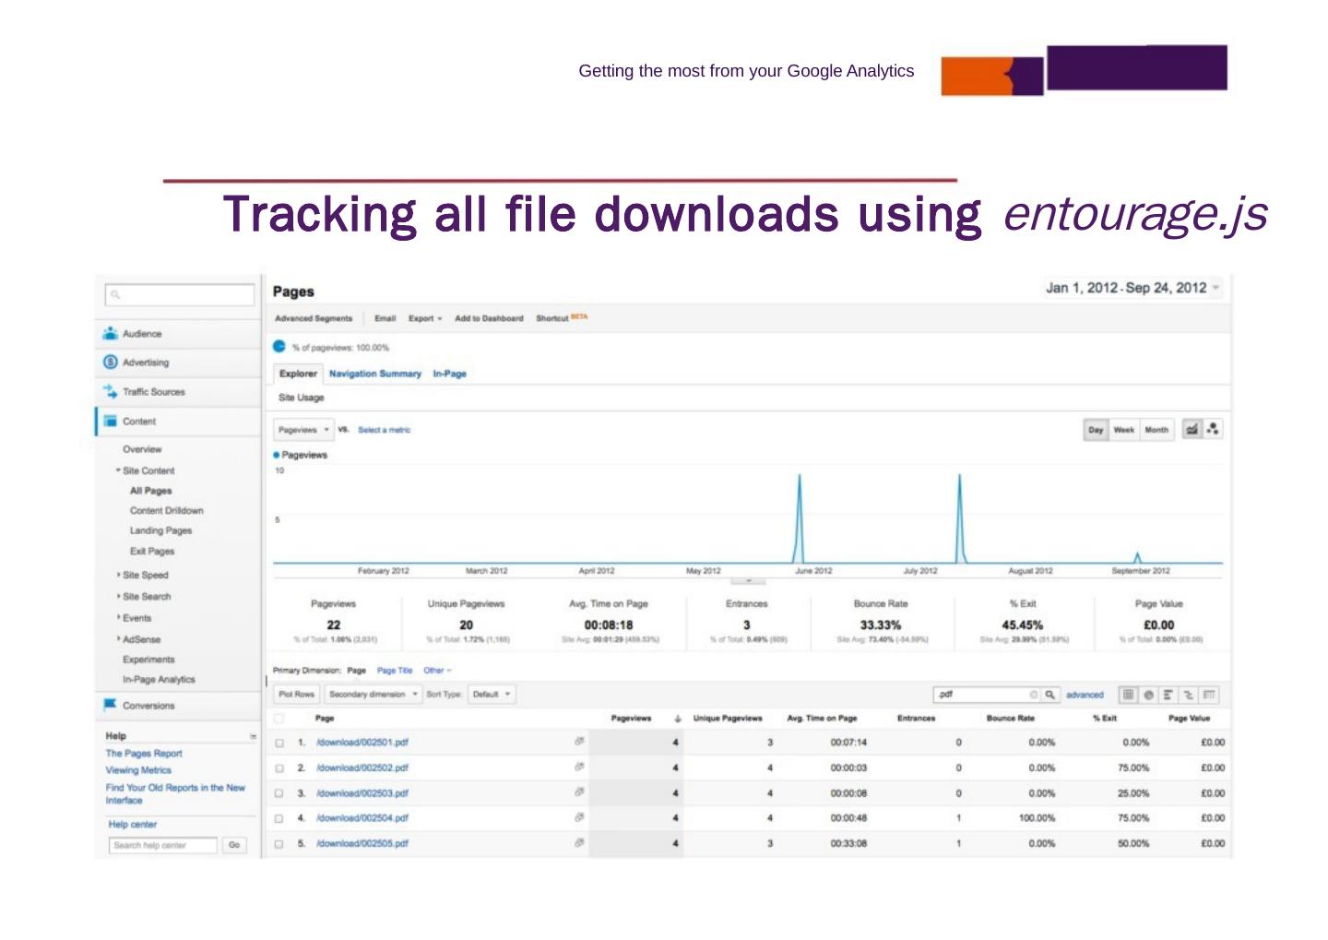
Task: Tick the checkbox for /download/002501.pdf row
Action: click(x=279, y=743)
